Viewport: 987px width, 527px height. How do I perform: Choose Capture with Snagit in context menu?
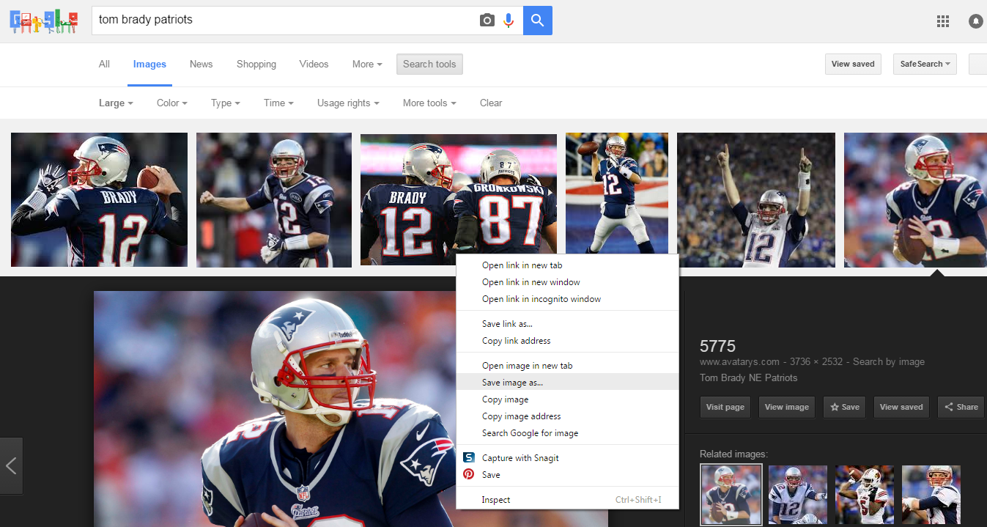click(x=520, y=458)
